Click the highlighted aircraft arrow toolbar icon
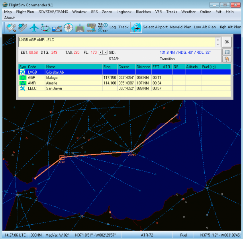The image size is (243, 239). (136, 27)
